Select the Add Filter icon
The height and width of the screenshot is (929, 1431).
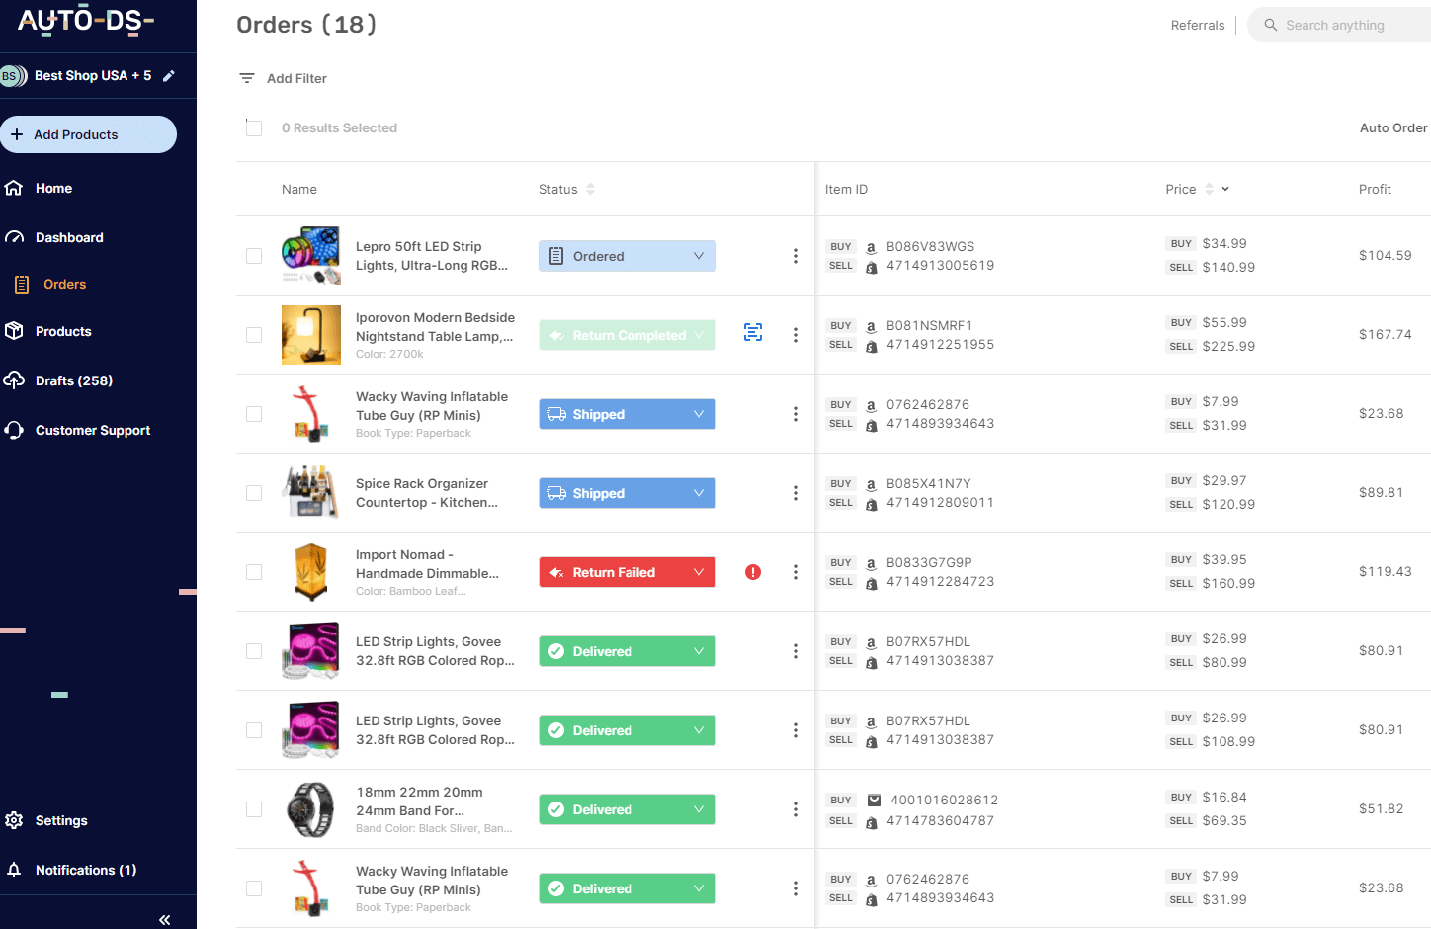point(247,77)
